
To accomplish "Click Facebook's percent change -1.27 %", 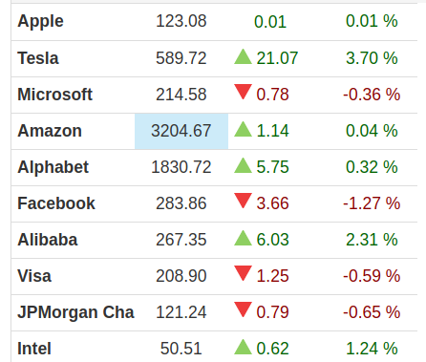I will tap(372, 203).
